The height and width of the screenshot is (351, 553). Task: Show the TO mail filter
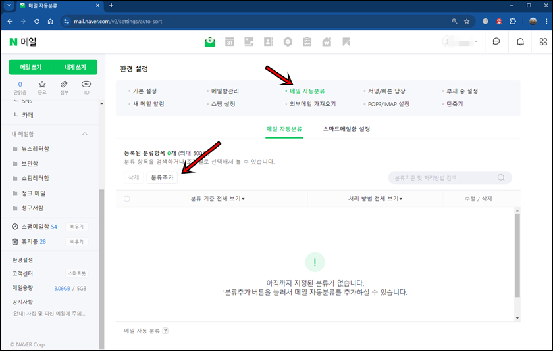(86, 87)
